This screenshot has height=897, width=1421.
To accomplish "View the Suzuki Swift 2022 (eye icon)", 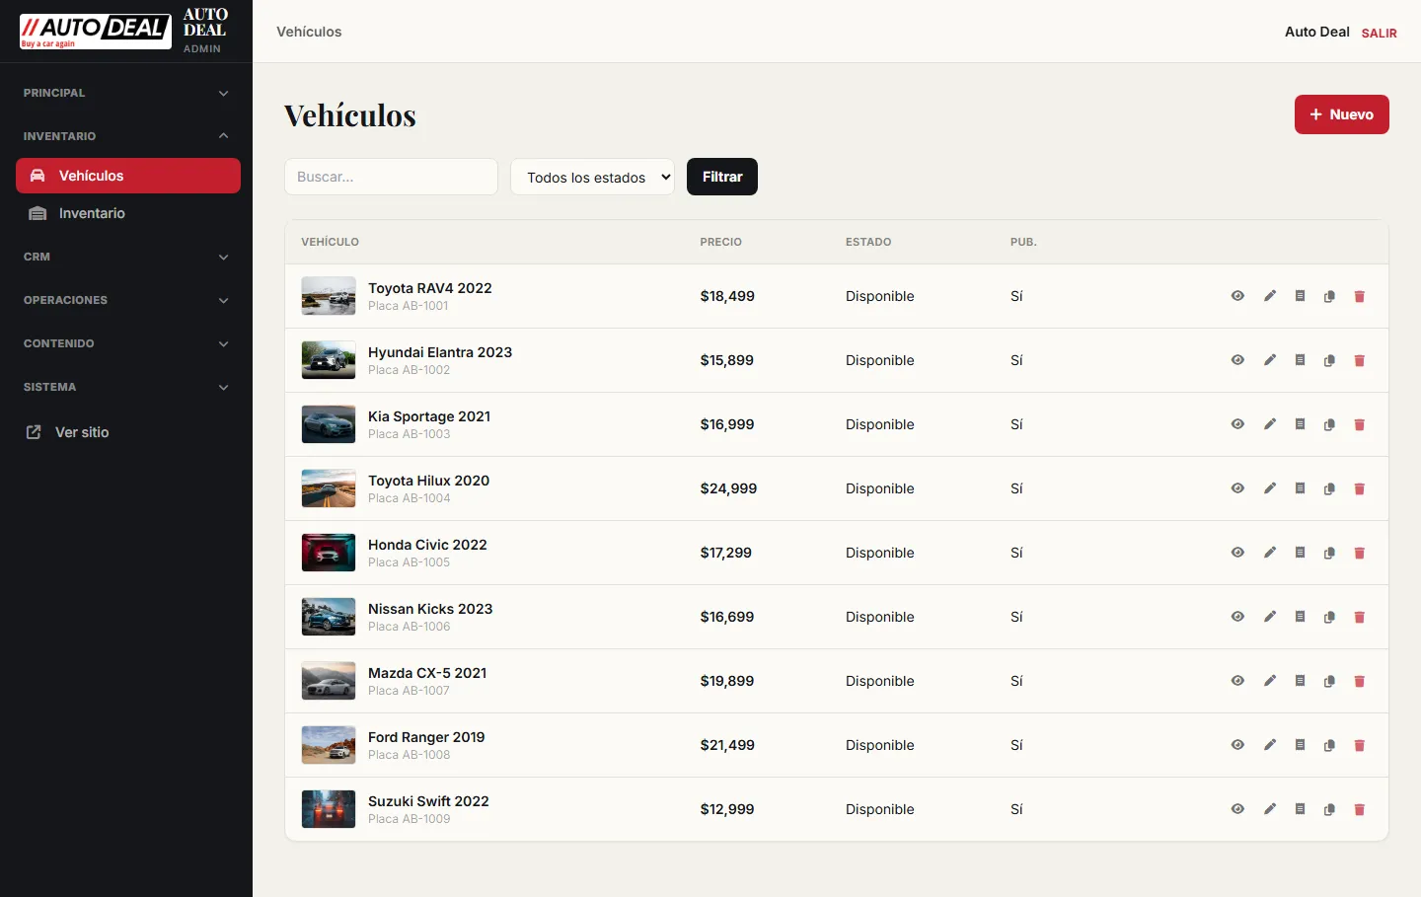I will point(1237,809).
